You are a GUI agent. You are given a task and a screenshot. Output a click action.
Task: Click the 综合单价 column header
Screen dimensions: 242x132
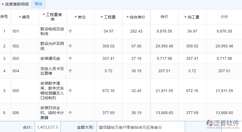tap(136, 17)
